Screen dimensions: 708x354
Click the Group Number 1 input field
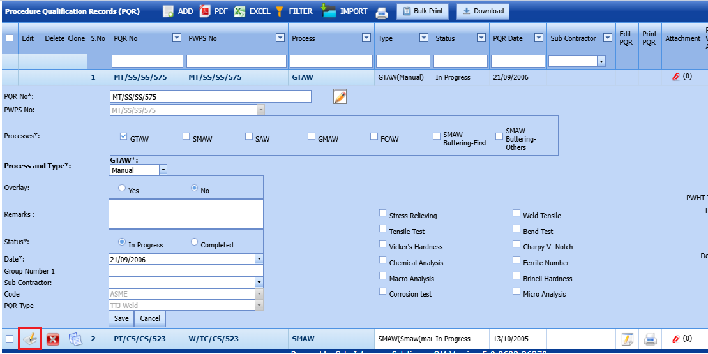pyautogui.click(x=186, y=270)
